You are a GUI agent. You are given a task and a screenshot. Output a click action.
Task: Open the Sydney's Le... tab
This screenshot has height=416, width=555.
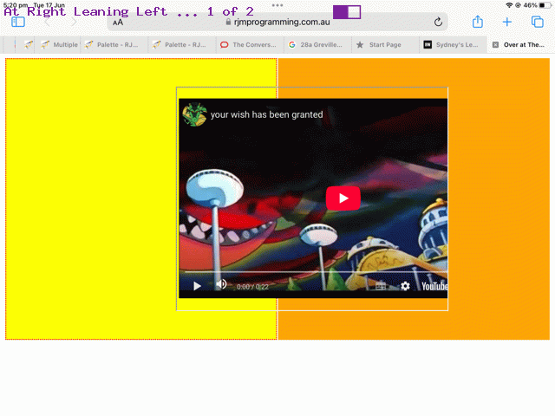pyautogui.click(x=453, y=44)
